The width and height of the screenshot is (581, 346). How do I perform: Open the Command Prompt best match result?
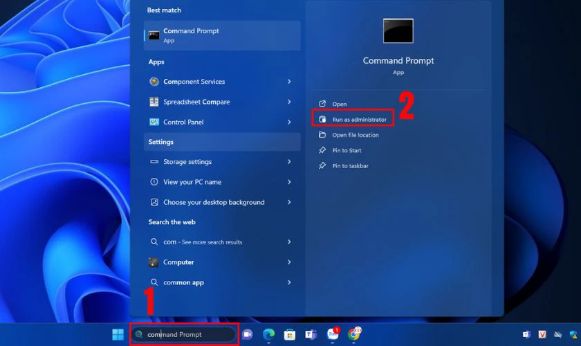[x=222, y=35]
